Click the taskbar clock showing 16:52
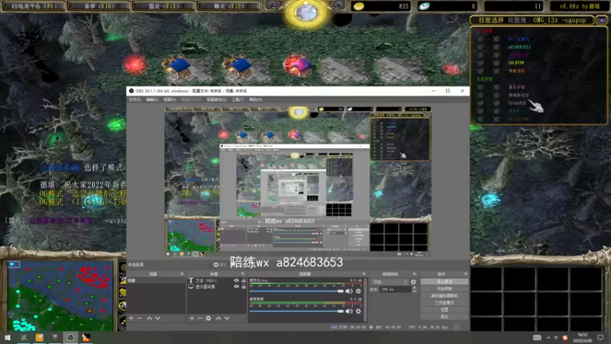 pos(582,338)
